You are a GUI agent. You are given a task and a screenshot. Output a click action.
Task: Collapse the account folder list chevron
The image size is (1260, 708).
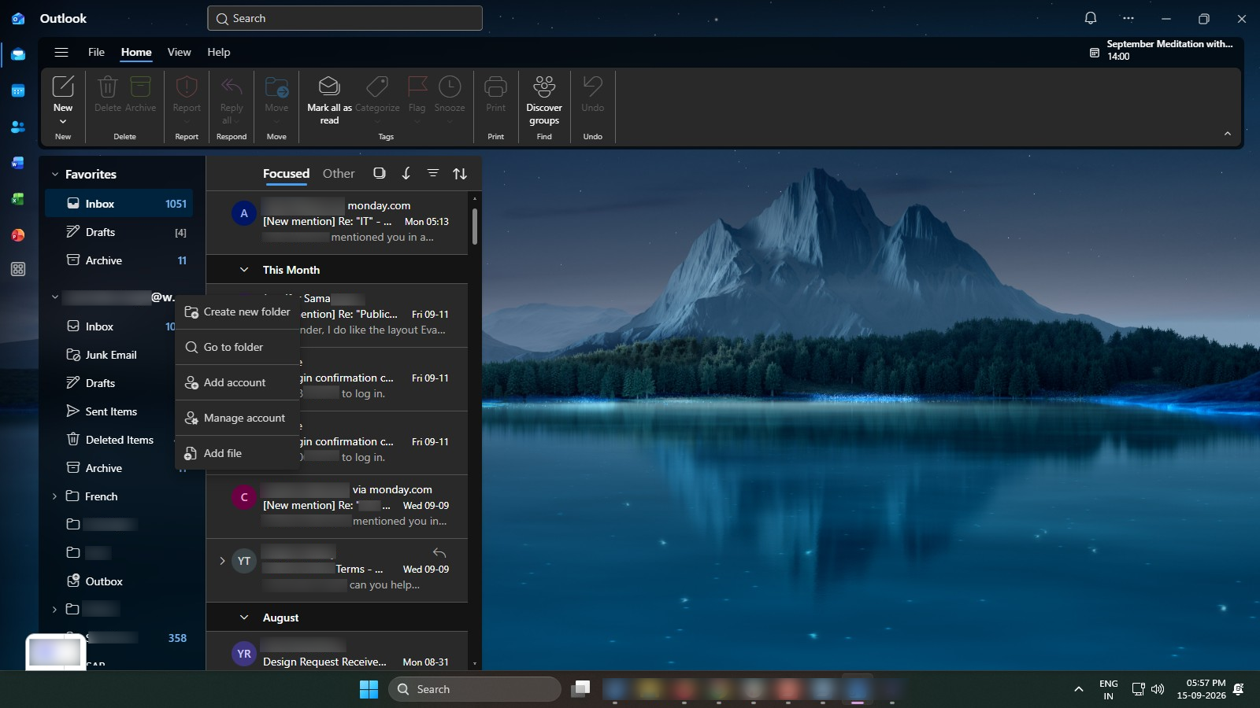click(55, 297)
